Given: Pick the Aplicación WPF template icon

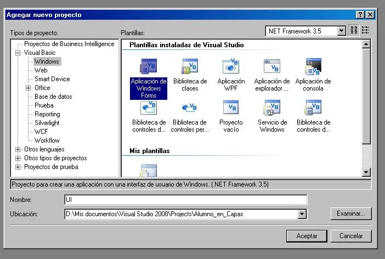Looking at the screenshot, I should pyautogui.click(x=230, y=66).
